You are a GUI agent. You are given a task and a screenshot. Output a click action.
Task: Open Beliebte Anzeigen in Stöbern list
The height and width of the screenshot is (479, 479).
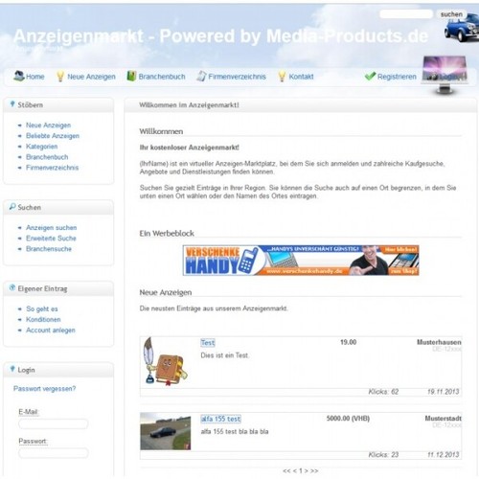point(53,136)
